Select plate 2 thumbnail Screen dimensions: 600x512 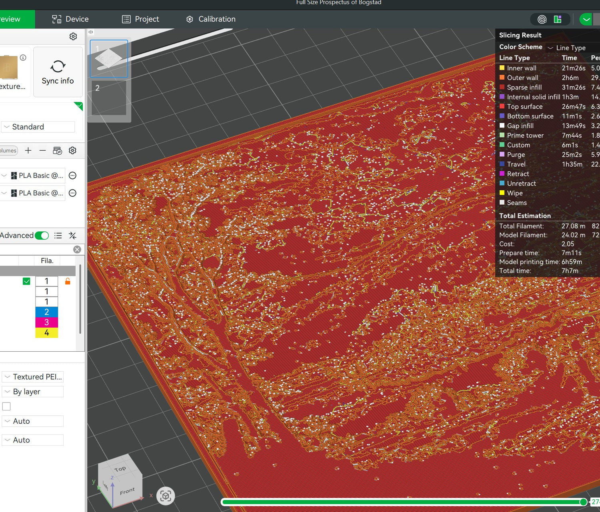(109, 98)
